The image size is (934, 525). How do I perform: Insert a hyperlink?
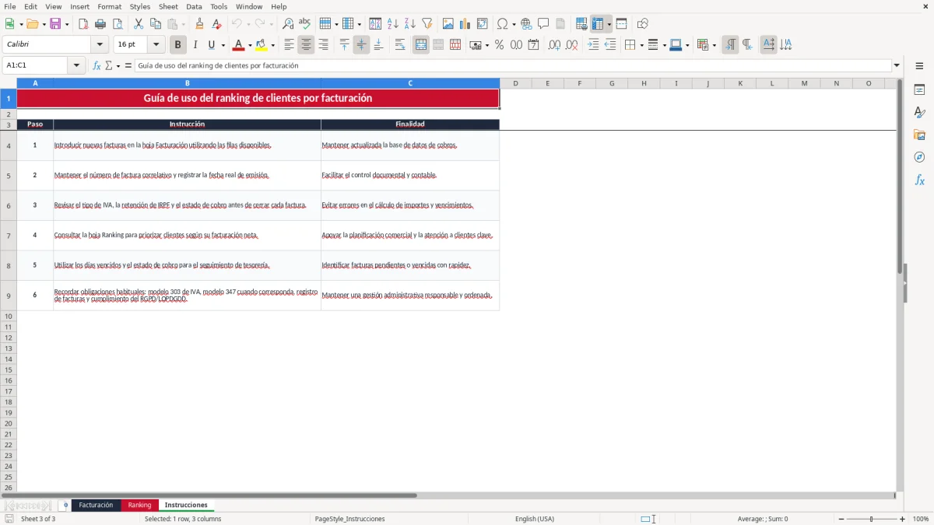526,24
